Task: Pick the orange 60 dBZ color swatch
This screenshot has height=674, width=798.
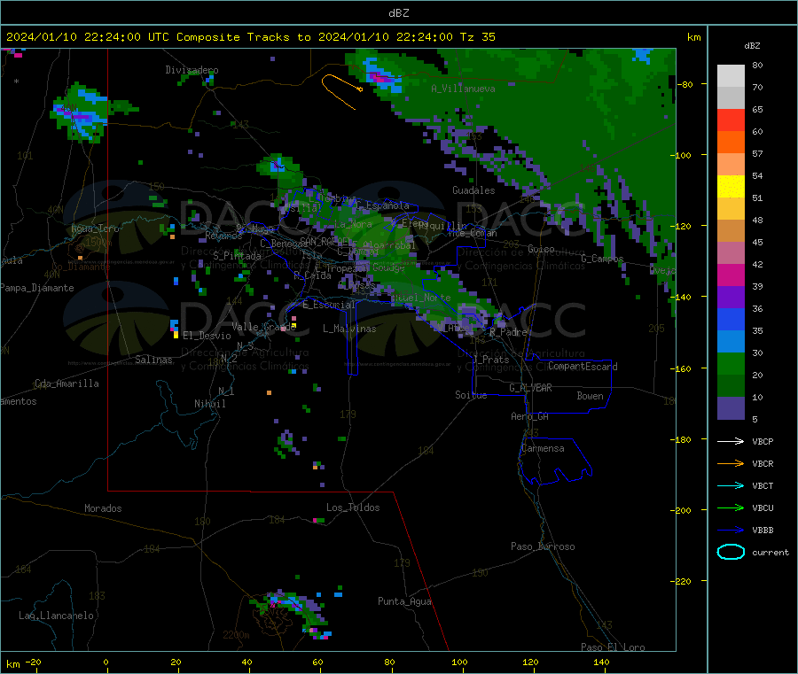Action: [x=731, y=143]
